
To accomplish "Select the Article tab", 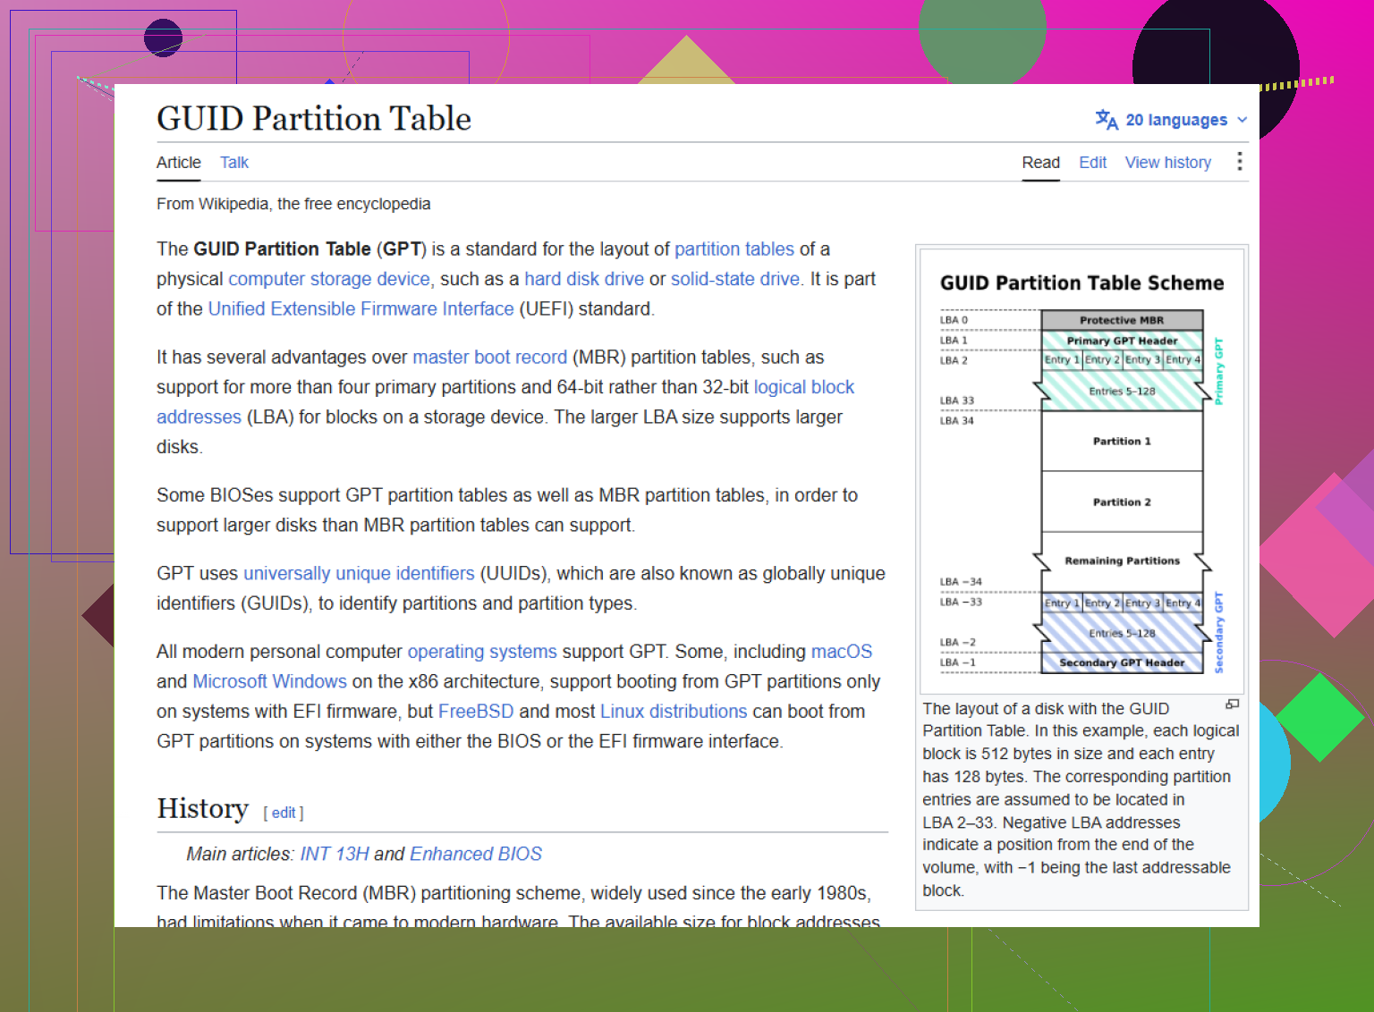I will click(179, 163).
